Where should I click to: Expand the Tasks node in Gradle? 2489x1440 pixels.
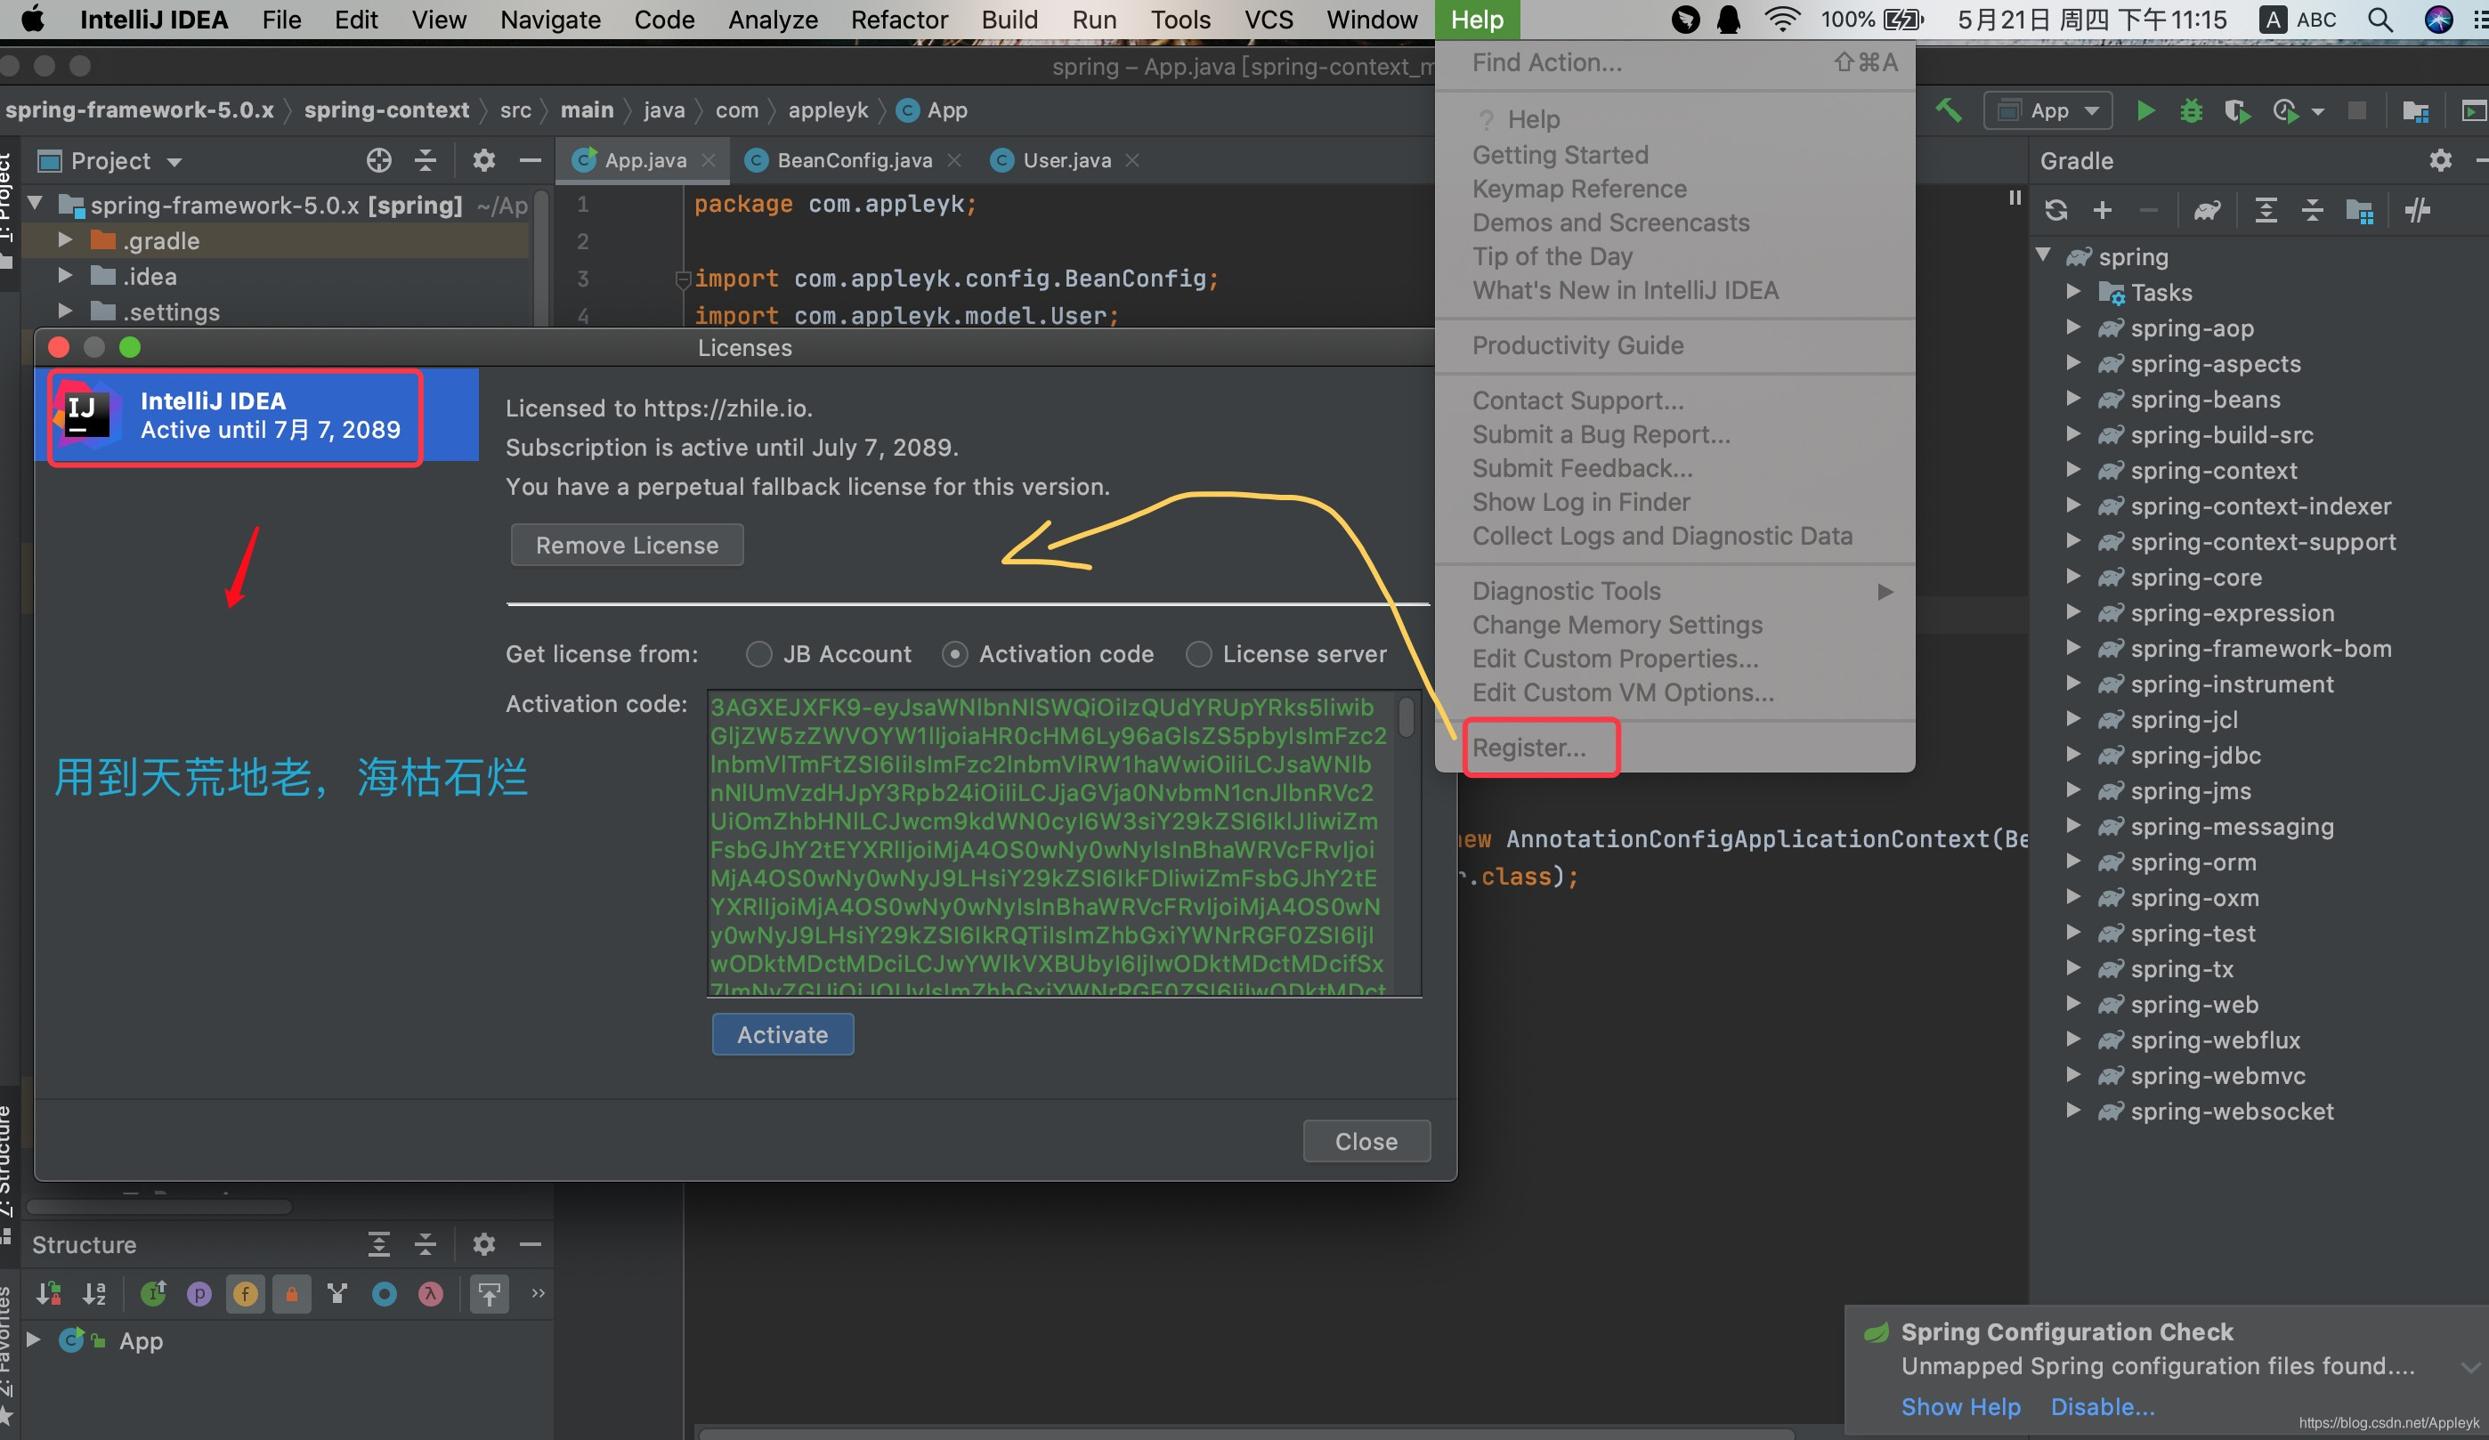click(2073, 292)
